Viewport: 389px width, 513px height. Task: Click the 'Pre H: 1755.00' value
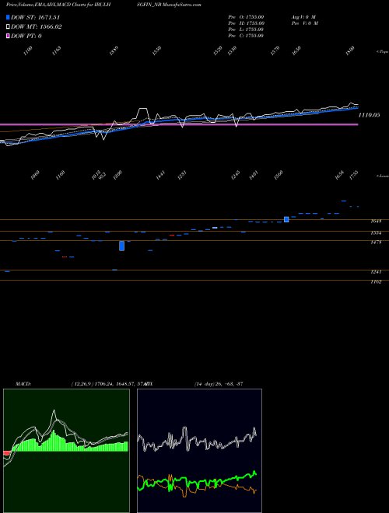[247, 23]
